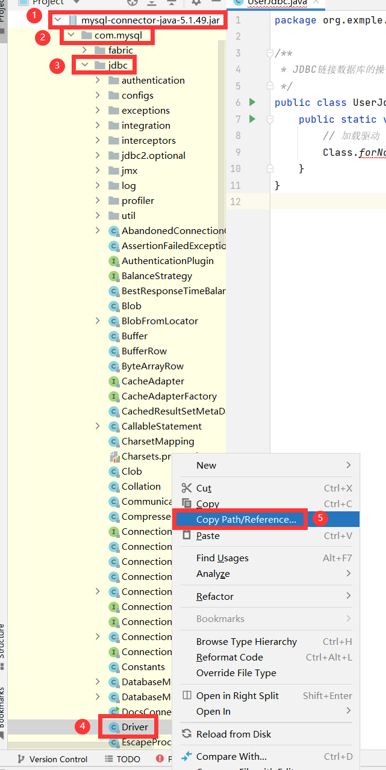
Task: Select the util folder
Action: tap(128, 215)
